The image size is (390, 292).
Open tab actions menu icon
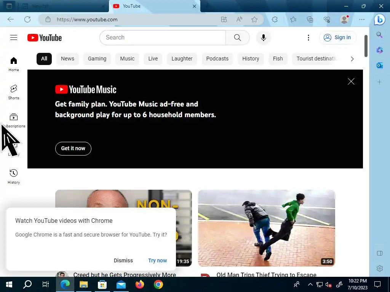tap(9, 6)
